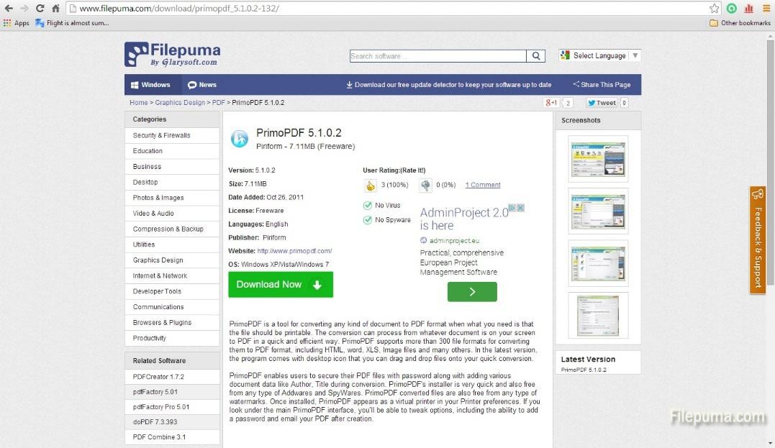The image size is (775, 448).
Task: Click the Tweet button
Action: (x=602, y=103)
